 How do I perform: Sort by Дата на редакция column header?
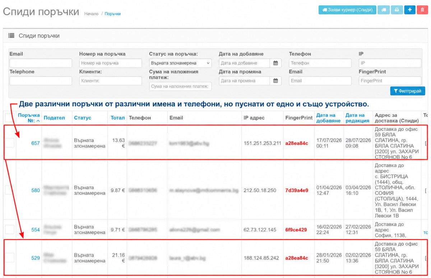[x=357, y=118]
